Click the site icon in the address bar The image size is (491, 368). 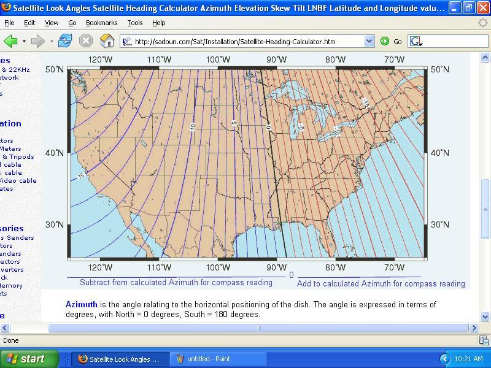point(127,41)
